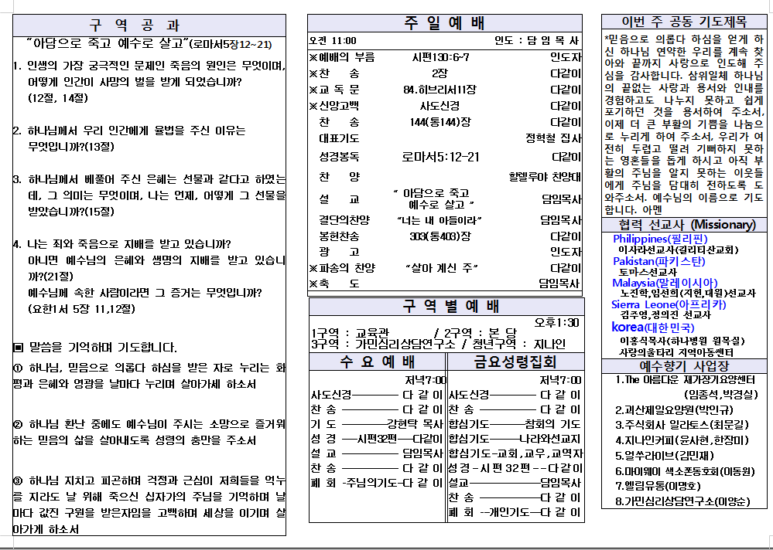The image size is (773, 550).
Task: Click "로마서5:12-21" in the Sunday service
Action: [440, 157]
